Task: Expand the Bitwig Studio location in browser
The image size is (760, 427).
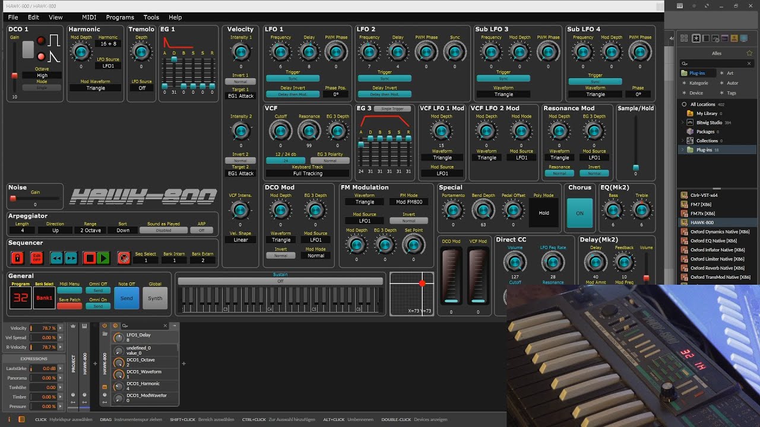Action: (683, 122)
